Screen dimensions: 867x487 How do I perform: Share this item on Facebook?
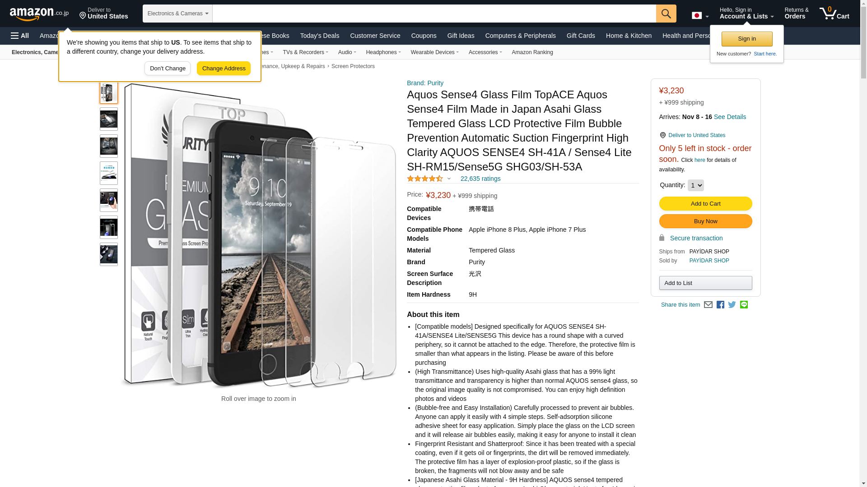tap(720, 305)
